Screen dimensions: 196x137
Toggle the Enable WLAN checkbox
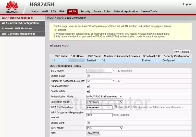coord(51,45)
